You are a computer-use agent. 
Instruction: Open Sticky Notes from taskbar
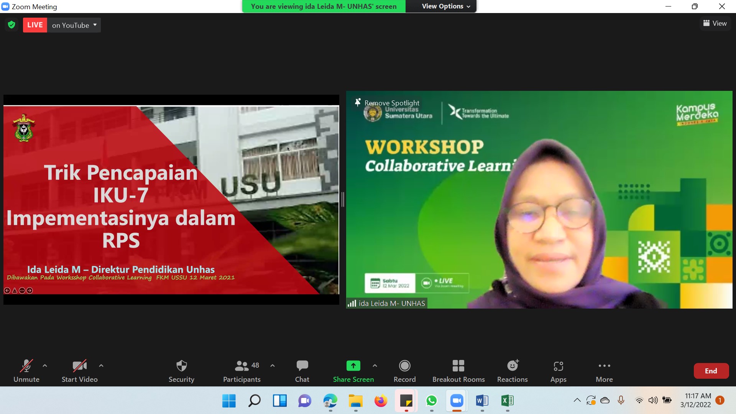tap(406, 401)
